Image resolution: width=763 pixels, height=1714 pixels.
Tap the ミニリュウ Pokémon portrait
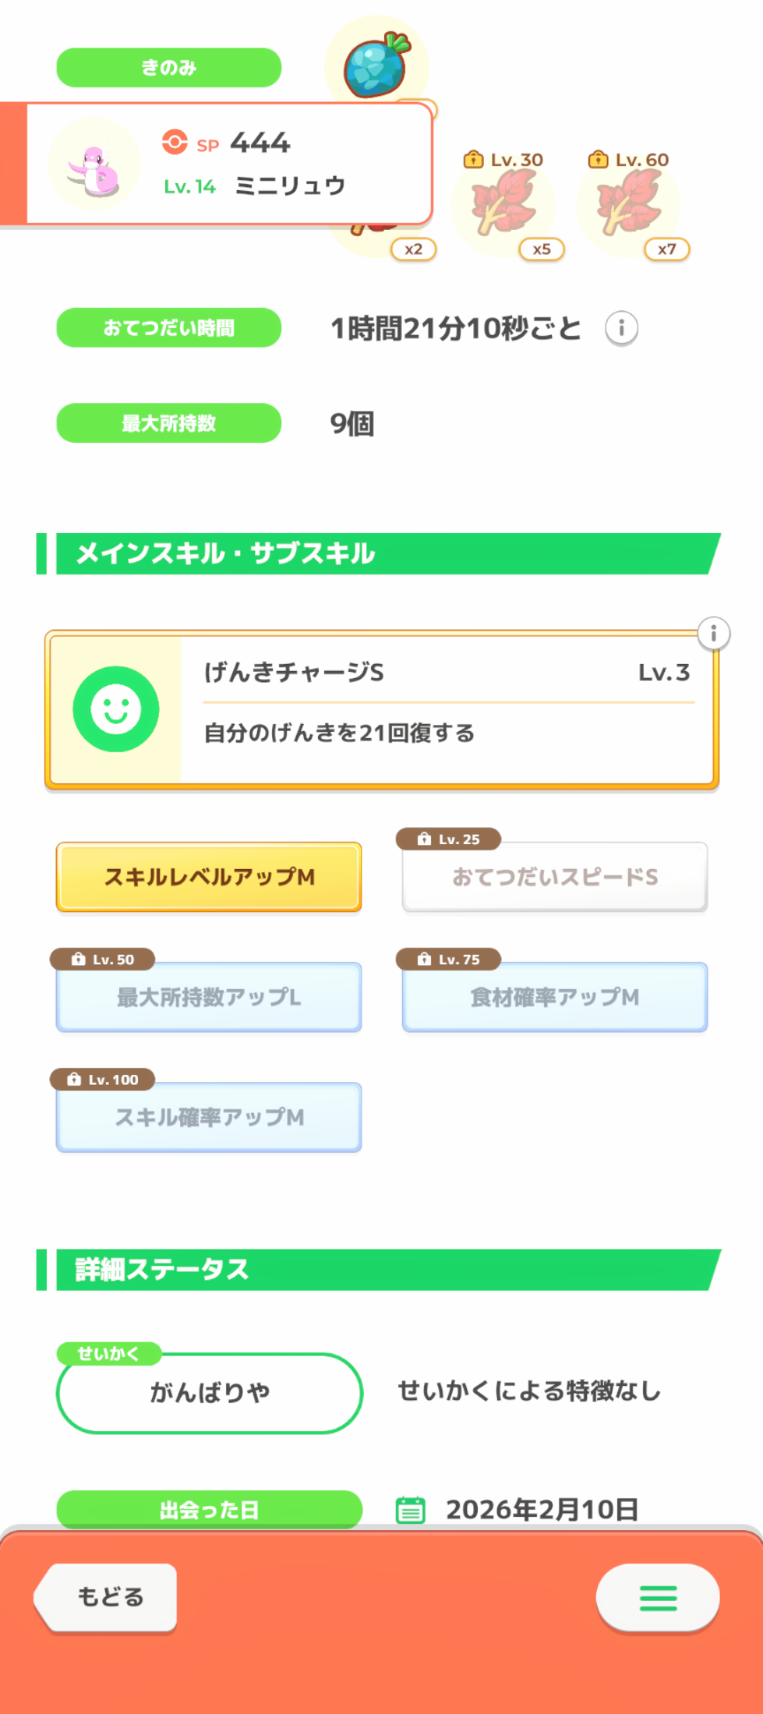point(94,164)
